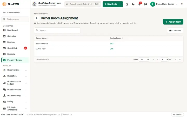Image resolution: width=187 pixels, height=117 pixels.
Task: Open the clipboard clock icon in header
Action: pyautogui.click(x=127, y=4)
